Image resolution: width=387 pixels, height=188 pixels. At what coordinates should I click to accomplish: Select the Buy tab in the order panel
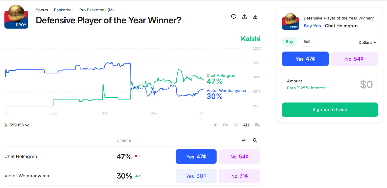(289, 42)
